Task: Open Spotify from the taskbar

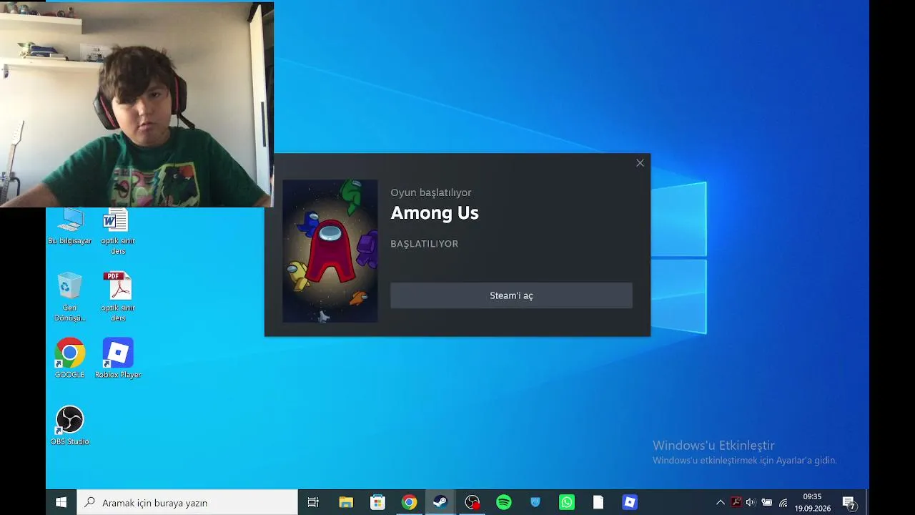Action: click(x=504, y=503)
